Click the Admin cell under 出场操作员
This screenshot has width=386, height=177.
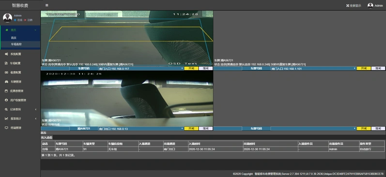click(344, 149)
